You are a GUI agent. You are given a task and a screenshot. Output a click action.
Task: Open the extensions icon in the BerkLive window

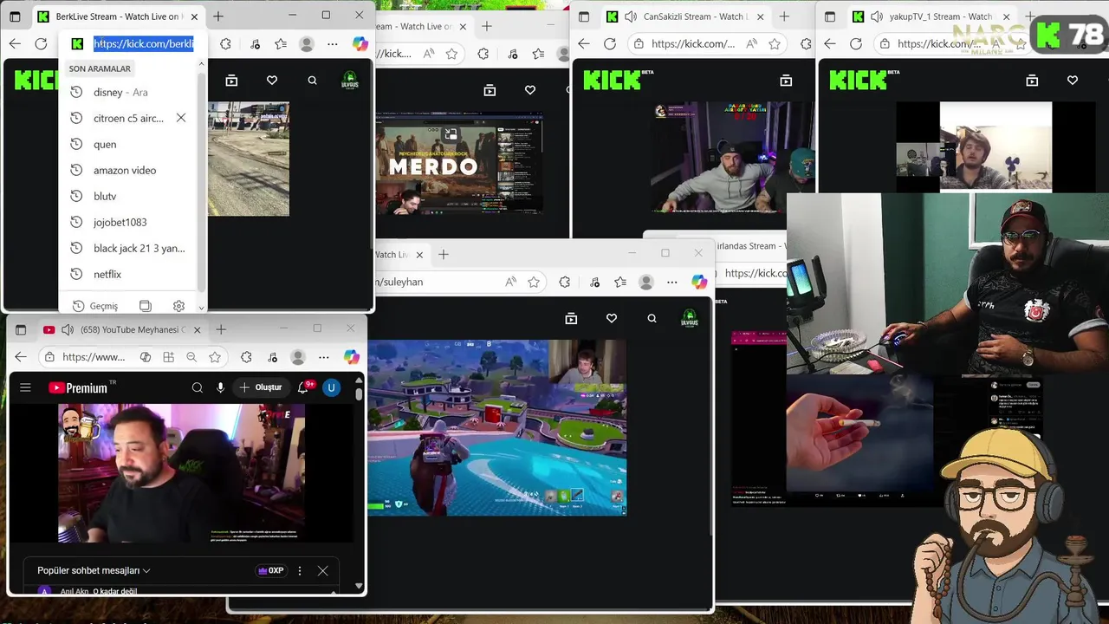pos(225,43)
